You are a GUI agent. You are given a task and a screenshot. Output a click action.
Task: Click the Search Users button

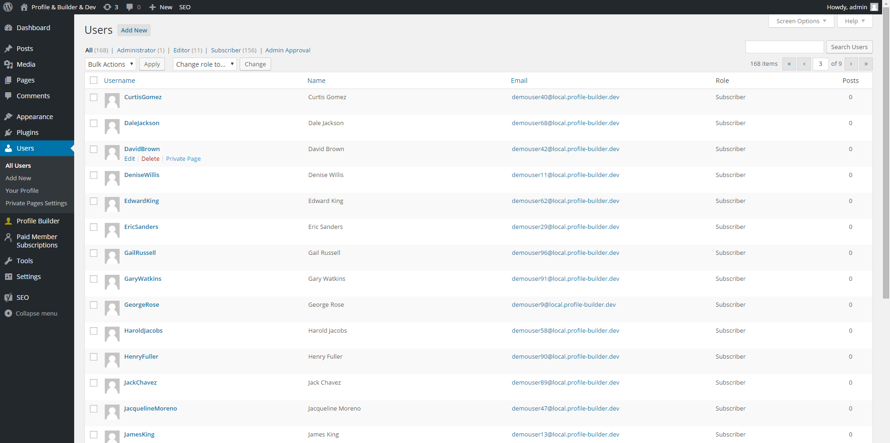click(849, 47)
